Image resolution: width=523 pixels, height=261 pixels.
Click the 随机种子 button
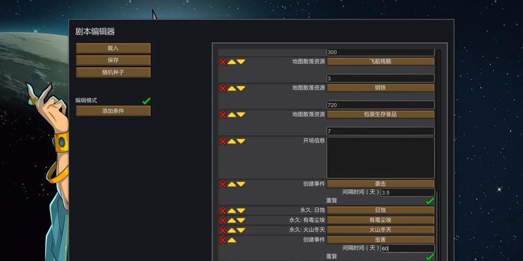(113, 72)
